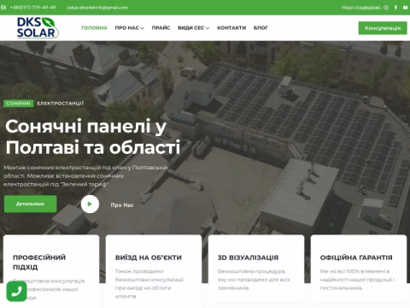Image resolution: width=410 pixels, height=308 pixels.
Task: Click the DKS Solar logo
Action: pyautogui.click(x=38, y=27)
